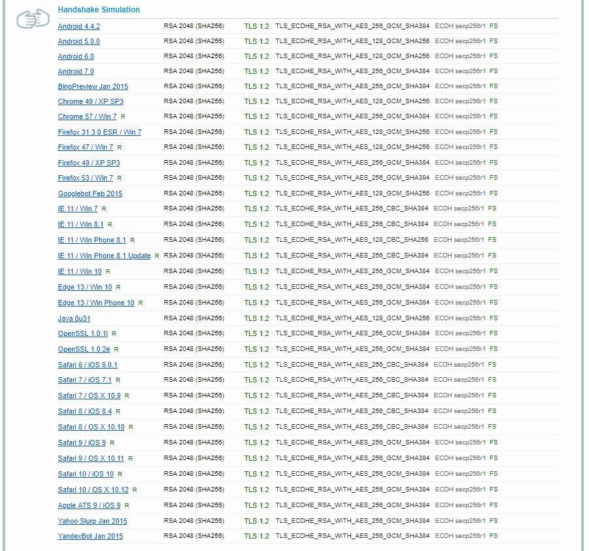Open the Googlebot Feb 2015 link
This screenshot has height=551, width=589.
pyautogui.click(x=90, y=194)
